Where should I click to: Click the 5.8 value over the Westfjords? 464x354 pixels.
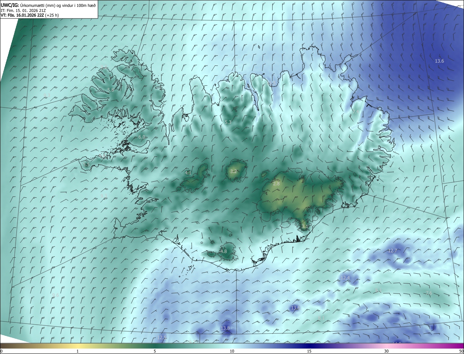coord(111,90)
